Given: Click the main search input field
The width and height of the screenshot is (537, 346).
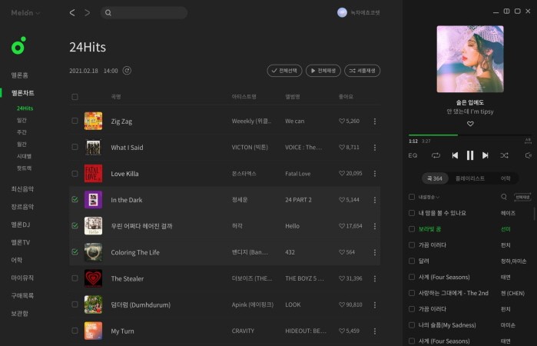Looking at the screenshot, I should 144,13.
